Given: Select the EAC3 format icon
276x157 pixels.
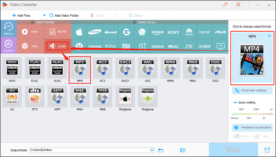Looking at the screenshot, I should (x=125, y=68).
